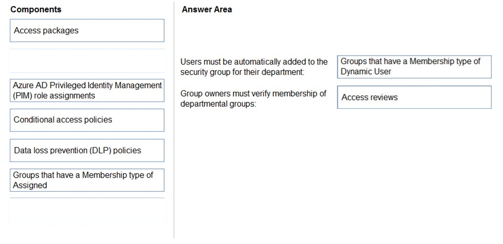503x244 pixels.
Task: Click the Answer Area heading
Action: (207, 10)
